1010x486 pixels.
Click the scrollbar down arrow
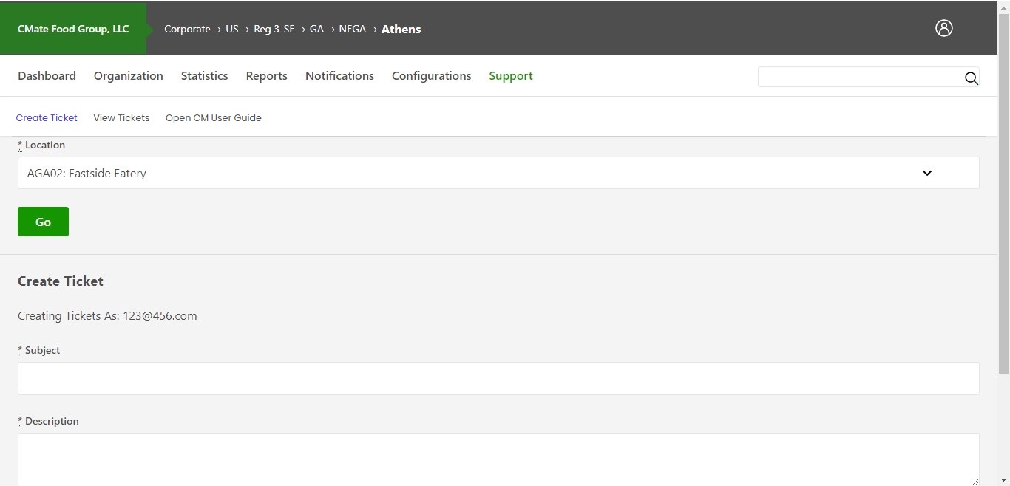click(1003, 481)
